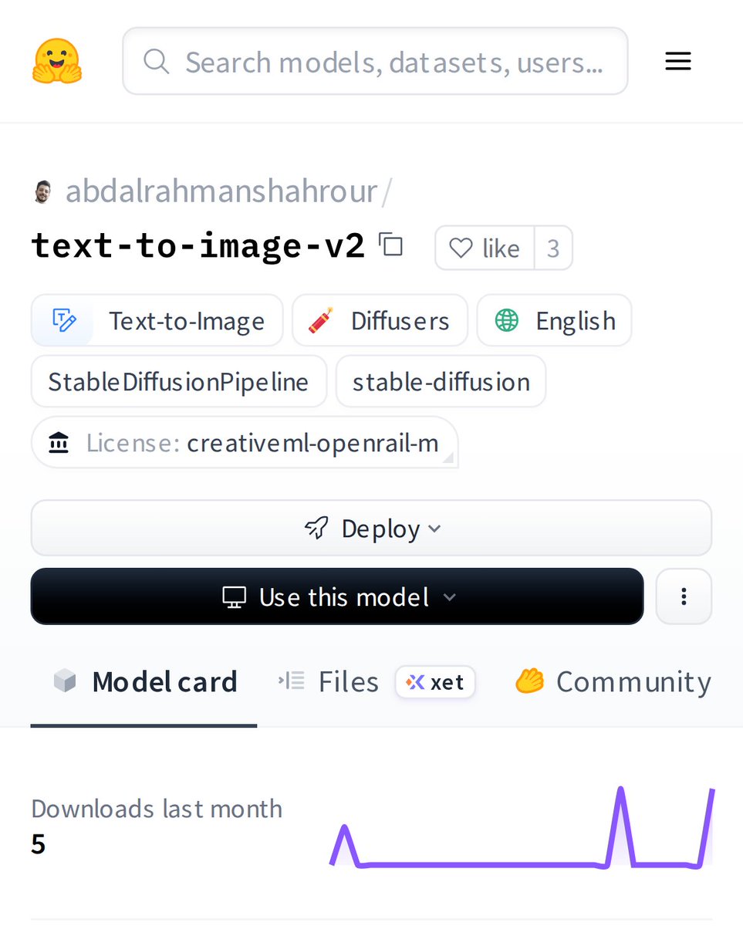Select the Diffusers library tag
The height and width of the screenshot is (926, 743).
(x=380, y=320)
